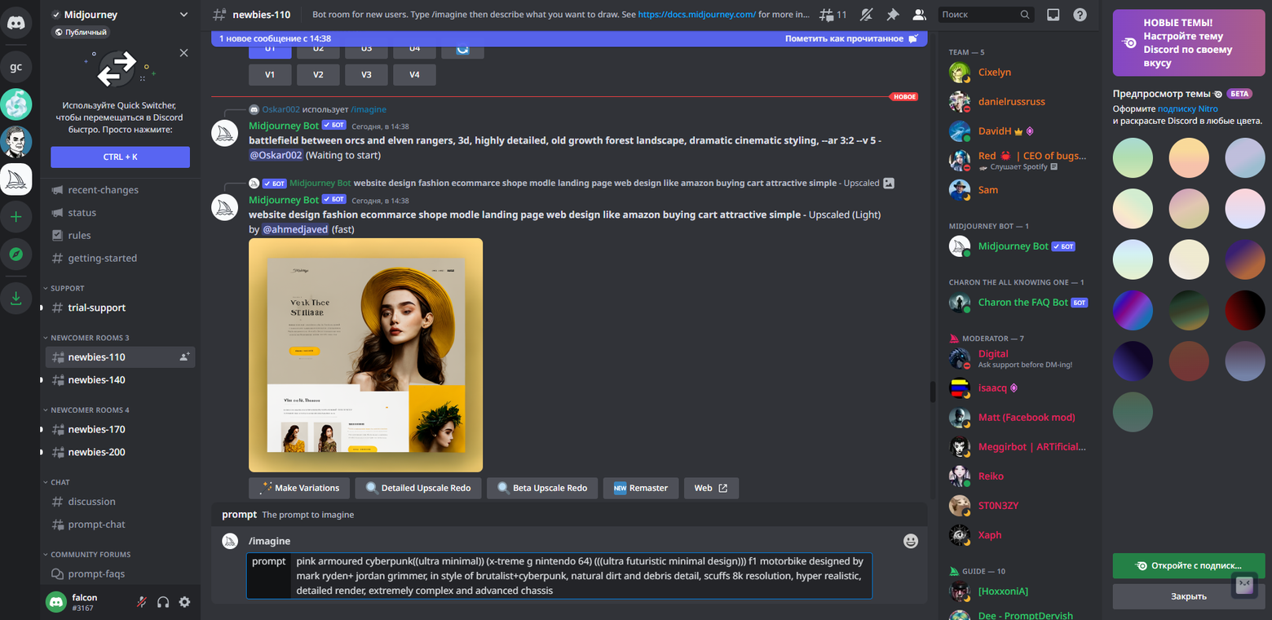Select the mint green theme swatch
This screenshot has width=1272, height=620.
[x=1133, y=157]
